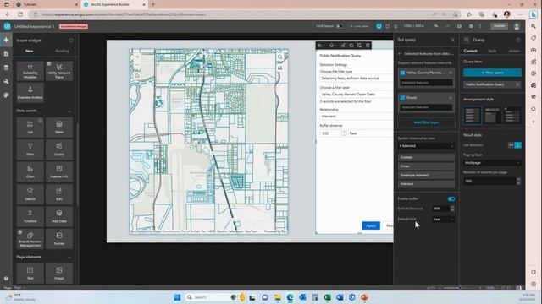Image resolution: width=542 pixels, height=304 pixels.
Task: Switch to the Content tab
Action: coord(471,51)
